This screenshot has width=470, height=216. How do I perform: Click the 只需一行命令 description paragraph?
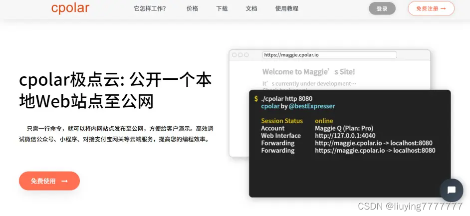point(116,134)
